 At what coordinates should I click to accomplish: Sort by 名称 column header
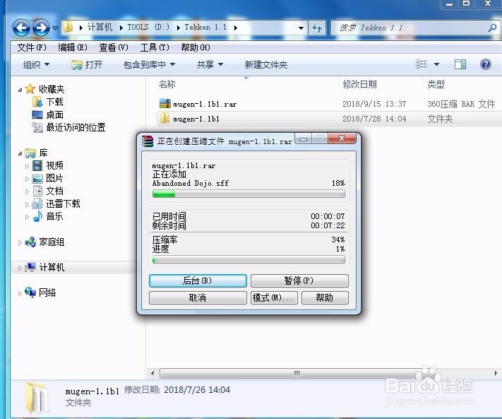[167, 84]
